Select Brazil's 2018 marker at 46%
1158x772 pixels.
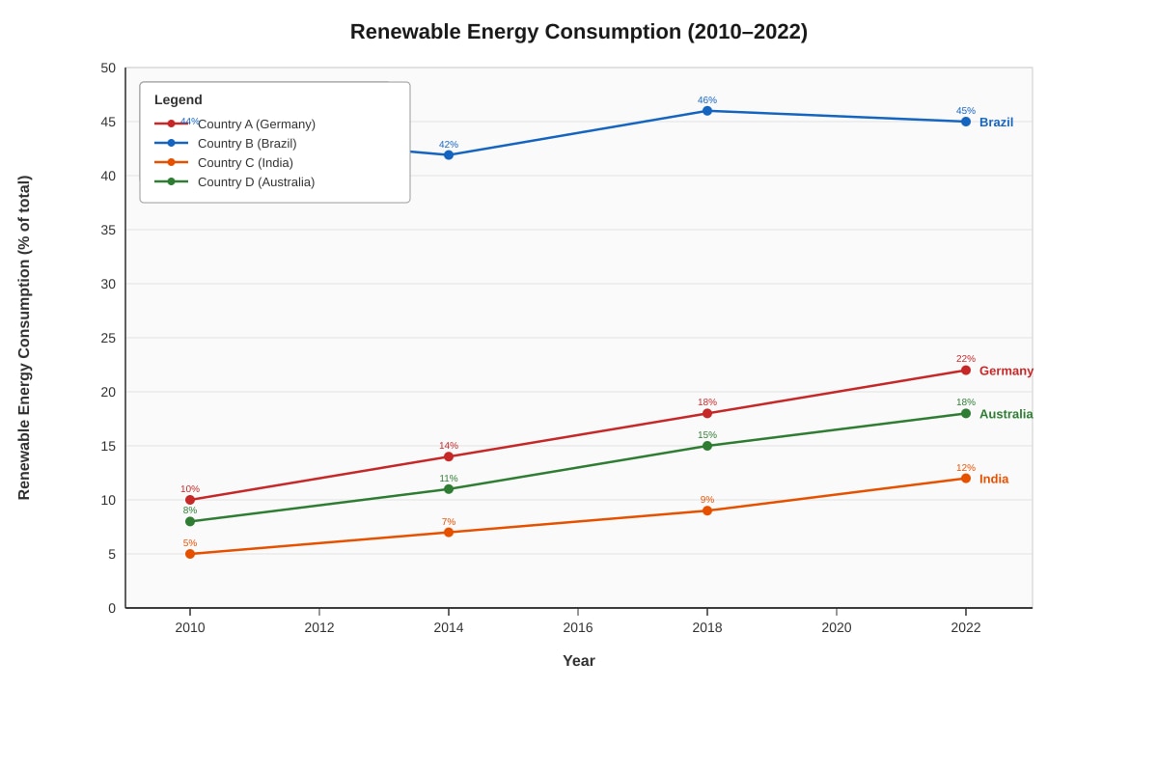pyautogui.click(x=707, y=111)
